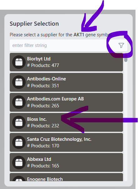Click the Santa Cruz Biotechnology package icon
Image resolution: width=138 pixels, height=189 pixels.
pos(19,142)
